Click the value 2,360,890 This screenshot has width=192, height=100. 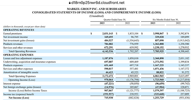point(158,58)
